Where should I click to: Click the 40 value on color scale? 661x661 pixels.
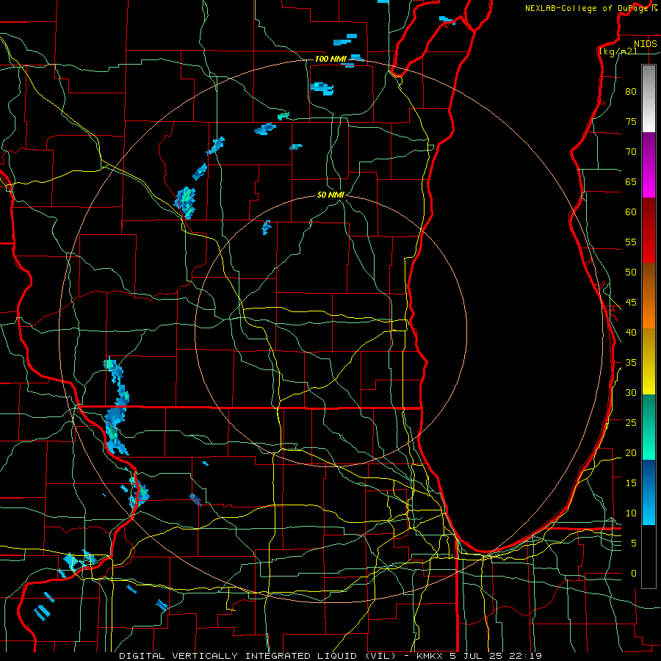pyautogui.click(x=631, y=333)
